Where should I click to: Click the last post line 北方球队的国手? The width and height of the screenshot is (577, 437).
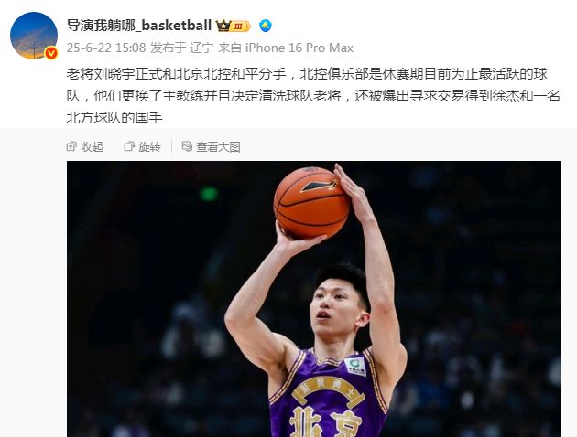click(x=114, y=118)
